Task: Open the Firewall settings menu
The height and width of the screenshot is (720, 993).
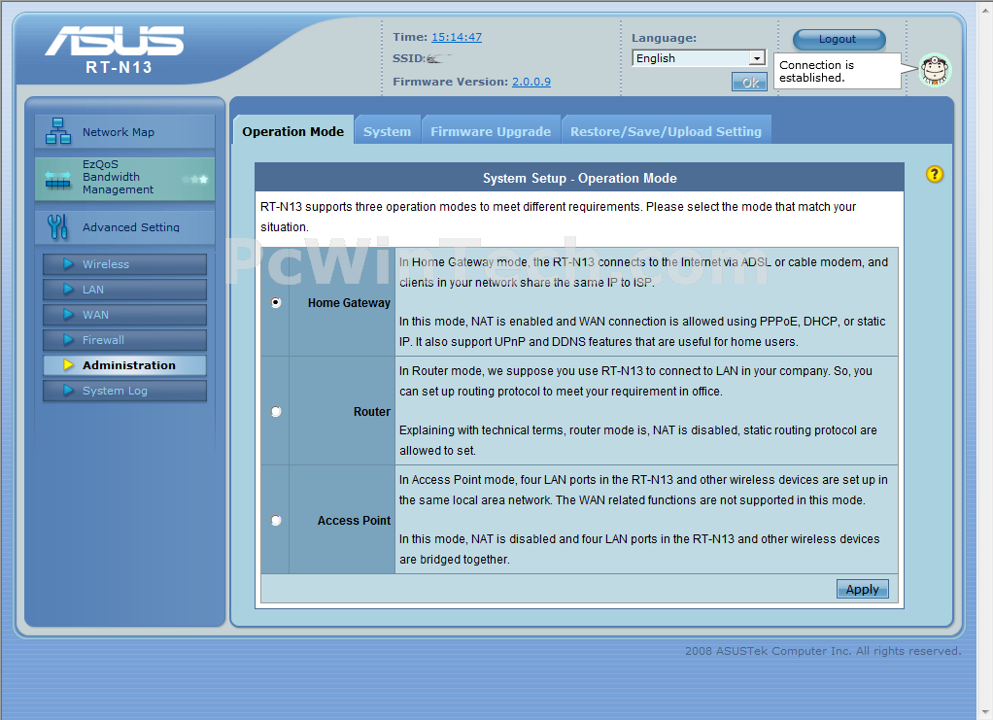Action: (124, 340)
